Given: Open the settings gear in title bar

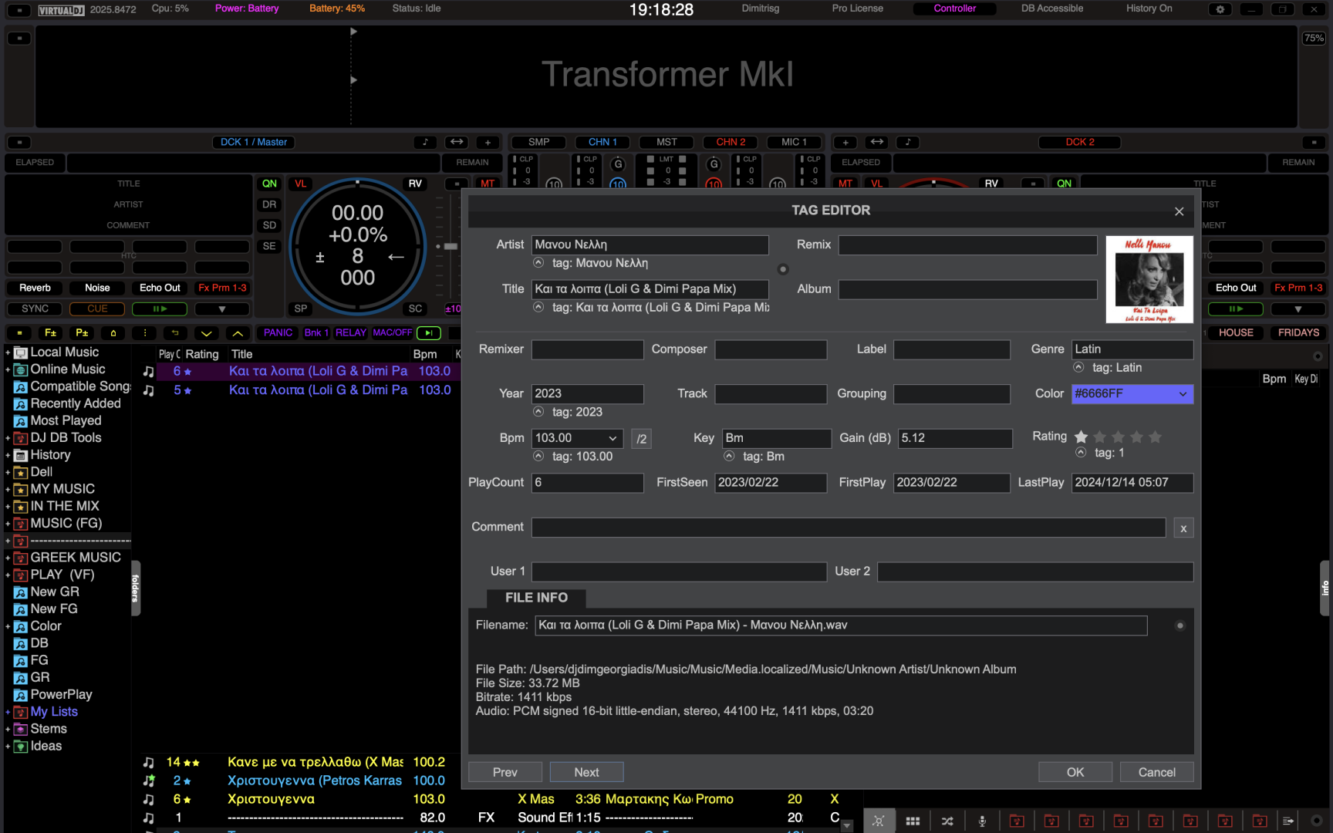Looking at the screenshot, I should click(1220, 9).
